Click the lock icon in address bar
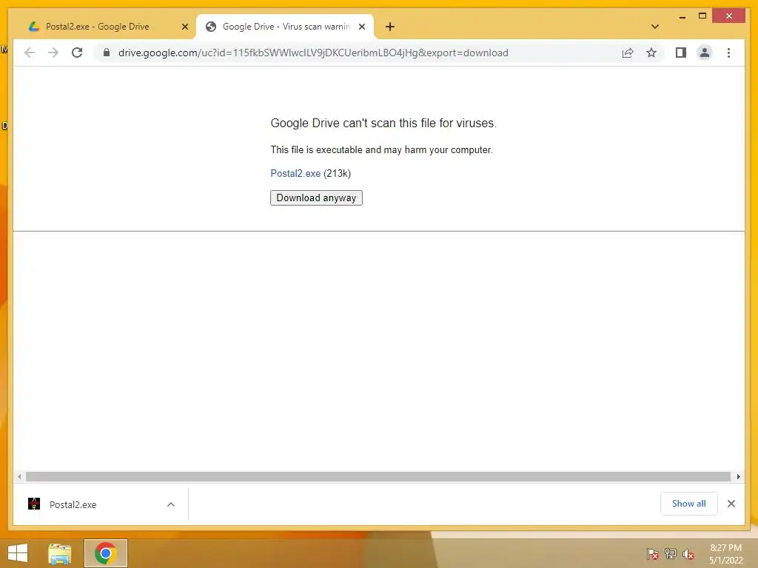 [107, 53]
